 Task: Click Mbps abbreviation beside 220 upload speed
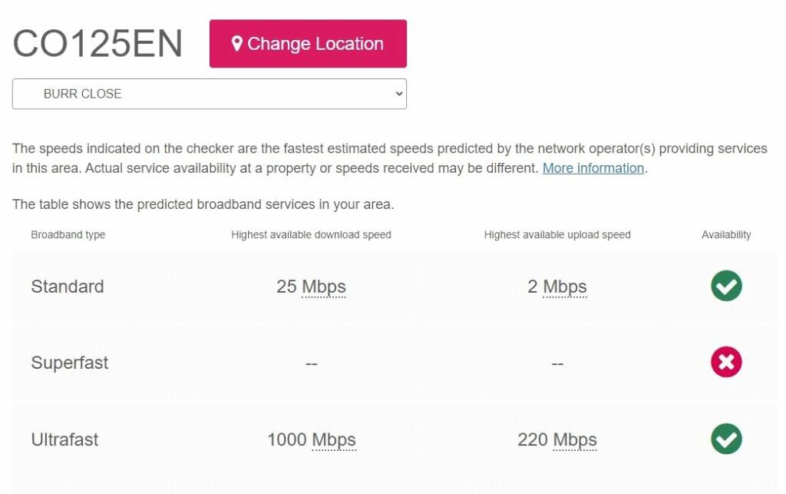[x=575, y=439]
